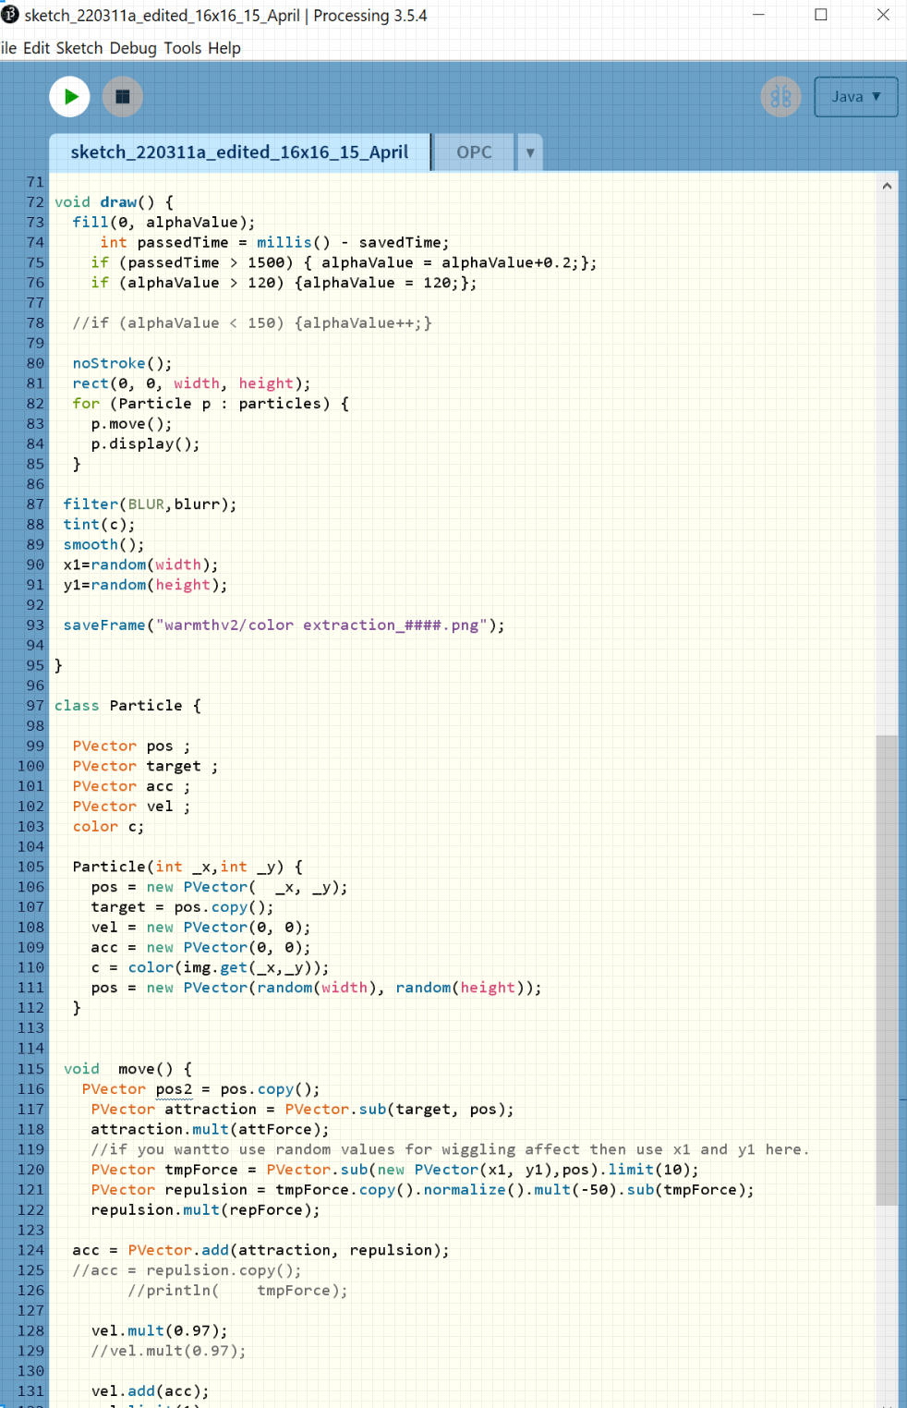Click the 'PVector acc ;' declaration
The height and width of the screenshot is (1408, 907).
tap(131, 788)
